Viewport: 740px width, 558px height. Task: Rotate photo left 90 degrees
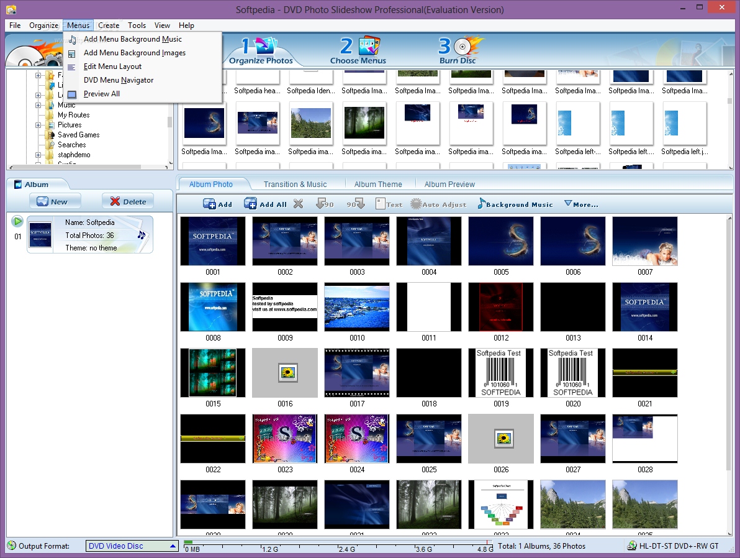[325, 204]
